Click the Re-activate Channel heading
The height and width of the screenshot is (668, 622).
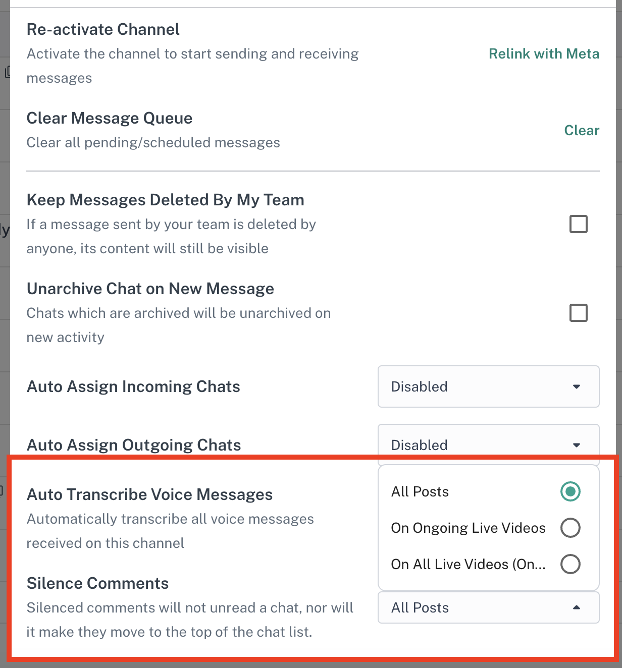point(103,29)
